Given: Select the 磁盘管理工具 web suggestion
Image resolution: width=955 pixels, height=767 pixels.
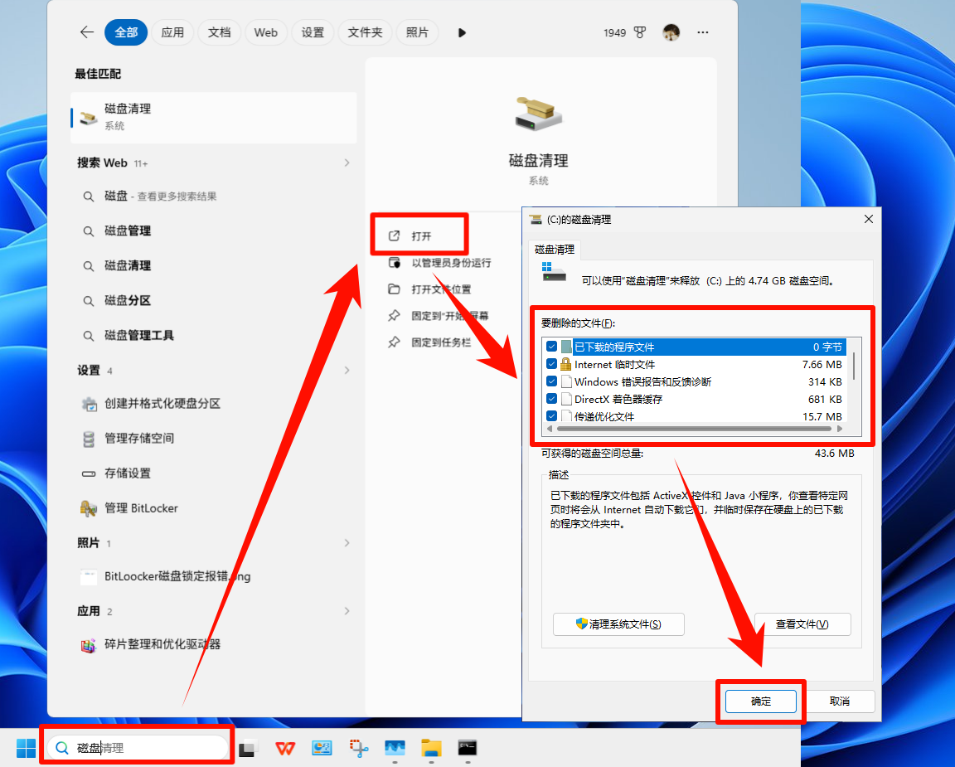Looking at the screenshot, I should click(214, 335).
